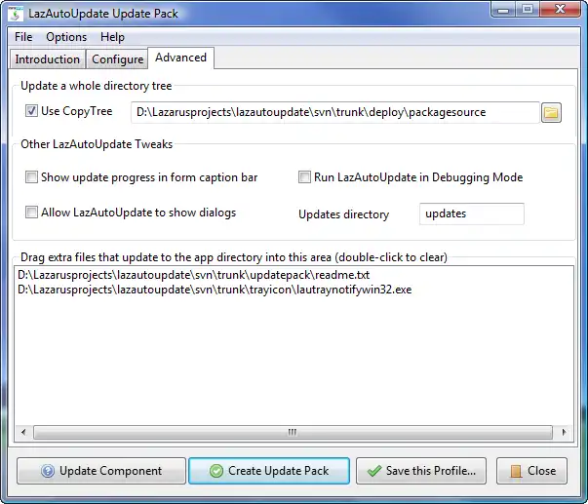The image size is (588, 504).
Task: Click the scroll right arrow of file list
Action: (564, 432)
